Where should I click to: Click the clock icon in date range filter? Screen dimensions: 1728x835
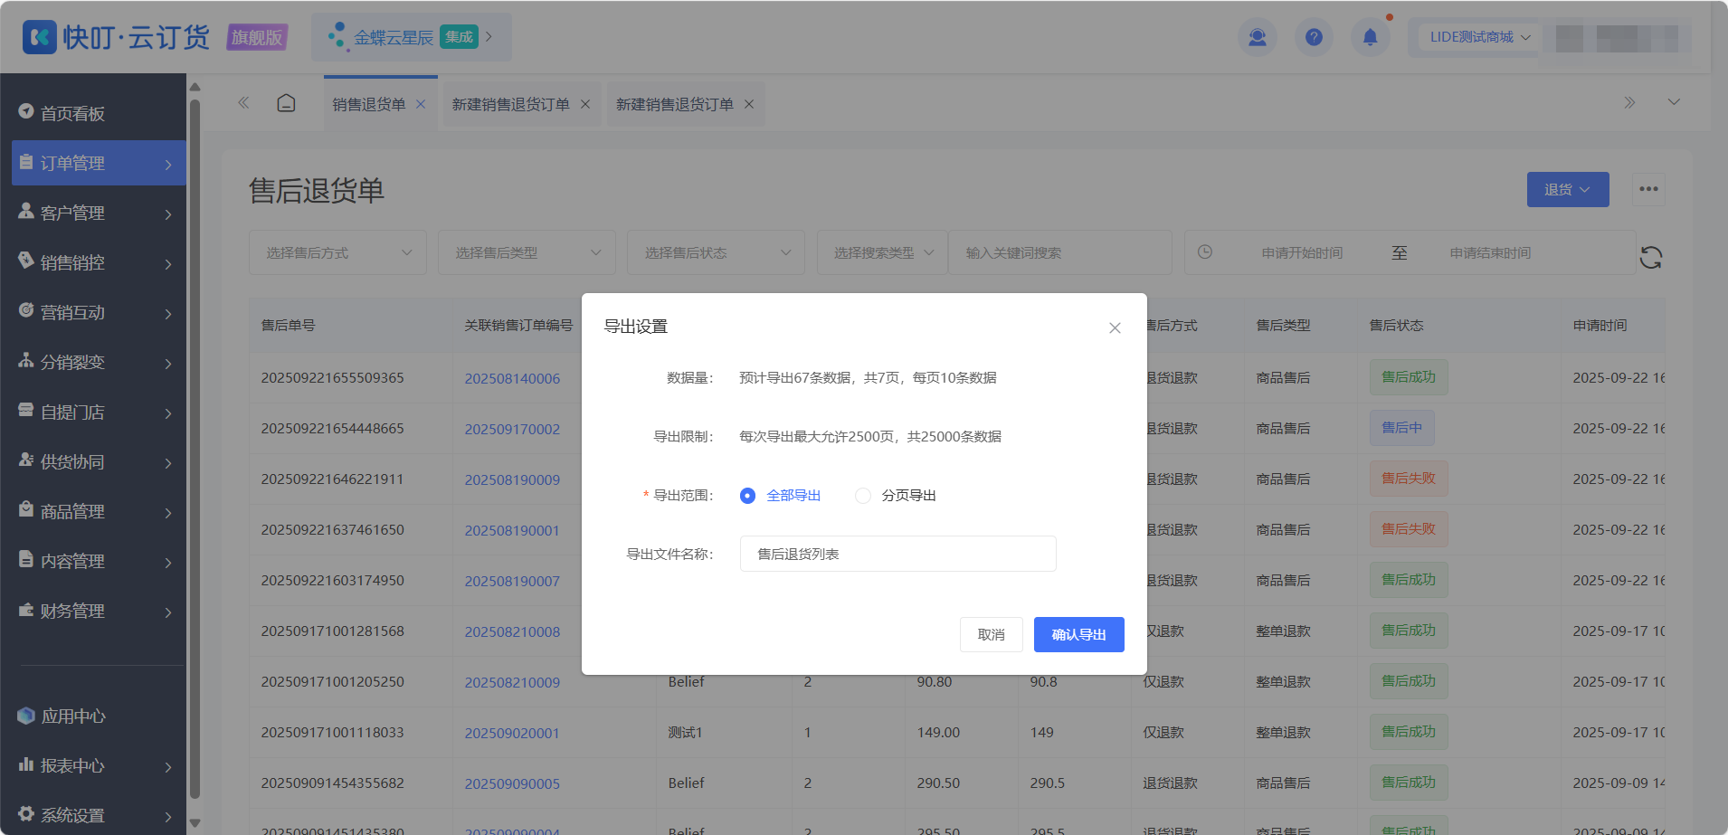[x=1205, y=252]
